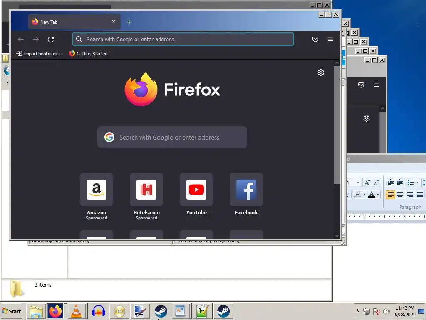This screenshot has width=426, height=320.
Task: Launch VLC media player from taskbar
Action: coord(76,311)
